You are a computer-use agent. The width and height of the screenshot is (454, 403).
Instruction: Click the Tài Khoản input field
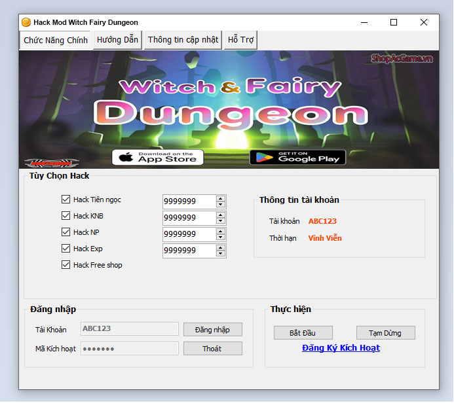[x=130, y=328]
